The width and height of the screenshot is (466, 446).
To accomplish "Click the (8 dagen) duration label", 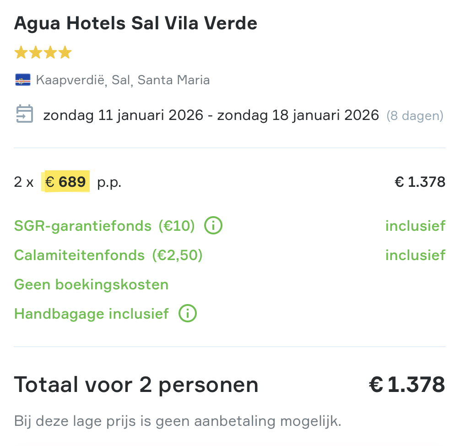I will (415, 115).
